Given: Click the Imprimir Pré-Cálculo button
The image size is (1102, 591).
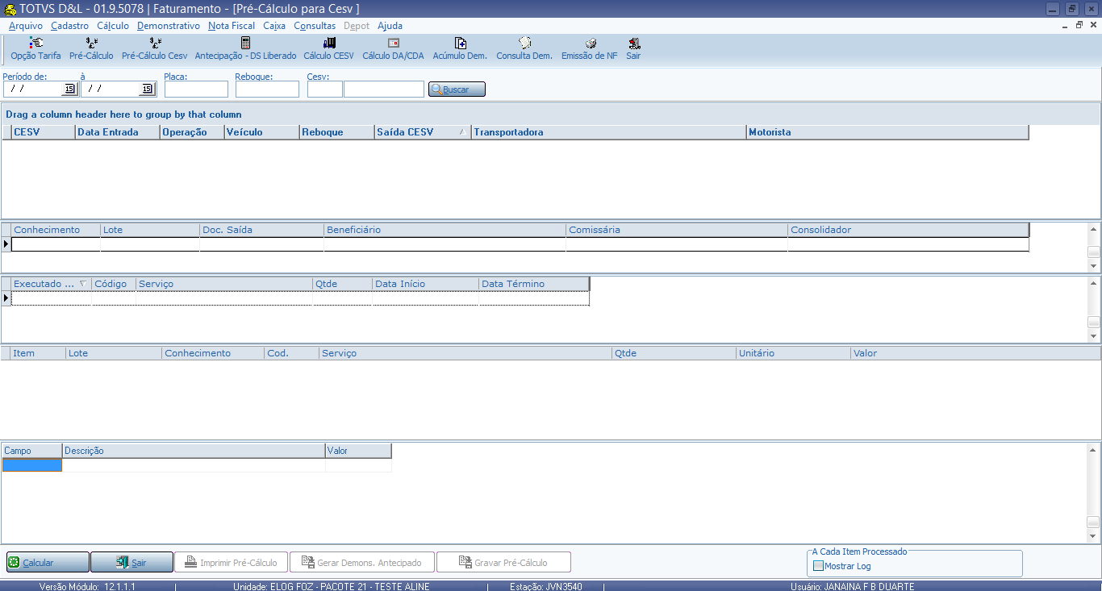Looking at the screenshot, I should 231,562.
